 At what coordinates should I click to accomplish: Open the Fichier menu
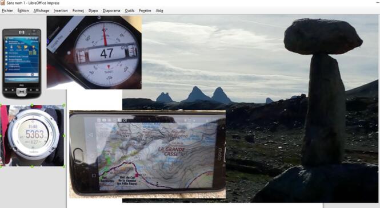7,11
